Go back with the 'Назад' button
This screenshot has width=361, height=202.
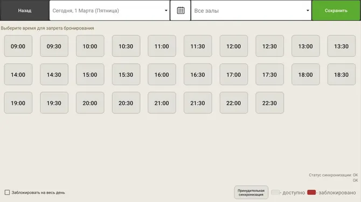tap(25, 11)
